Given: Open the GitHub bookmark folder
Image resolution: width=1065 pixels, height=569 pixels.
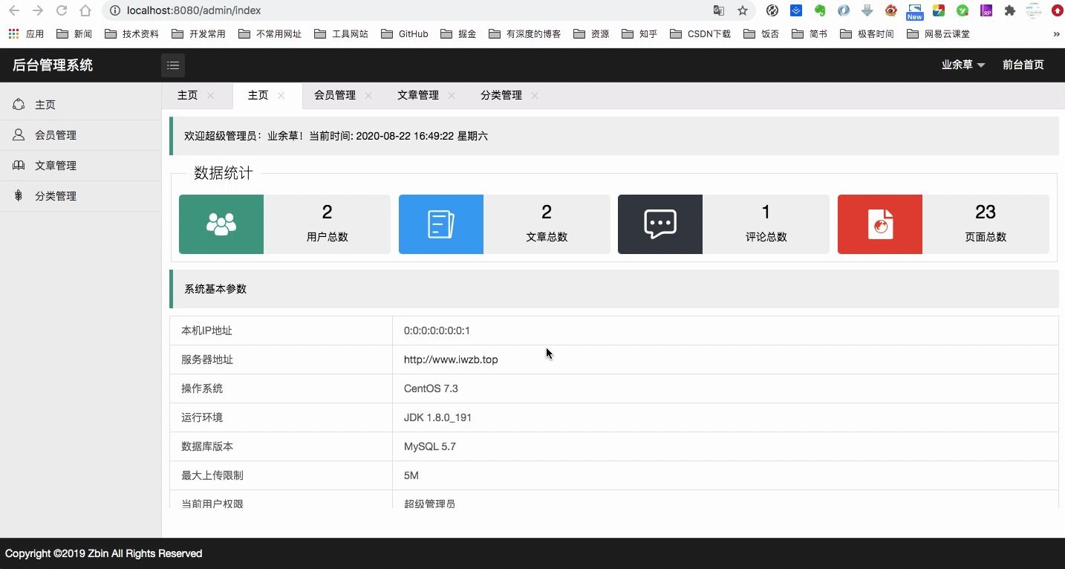Looking at the screenshot, I should [x=404, y=33].
